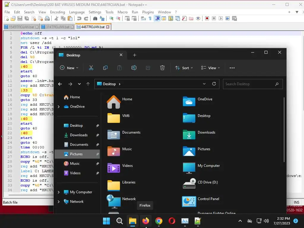The image size is (304, 228).
Task: Select Home in Explorer sidebar
Action: pyautogui.click(x=77, y=97)
